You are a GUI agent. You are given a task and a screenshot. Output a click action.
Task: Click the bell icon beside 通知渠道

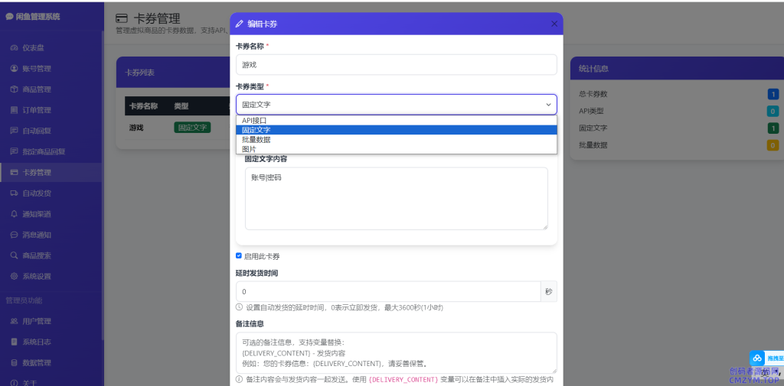coord(14,214)
